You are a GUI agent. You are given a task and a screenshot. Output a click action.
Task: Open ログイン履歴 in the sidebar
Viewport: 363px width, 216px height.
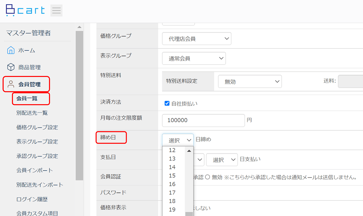tap(32, 199)
